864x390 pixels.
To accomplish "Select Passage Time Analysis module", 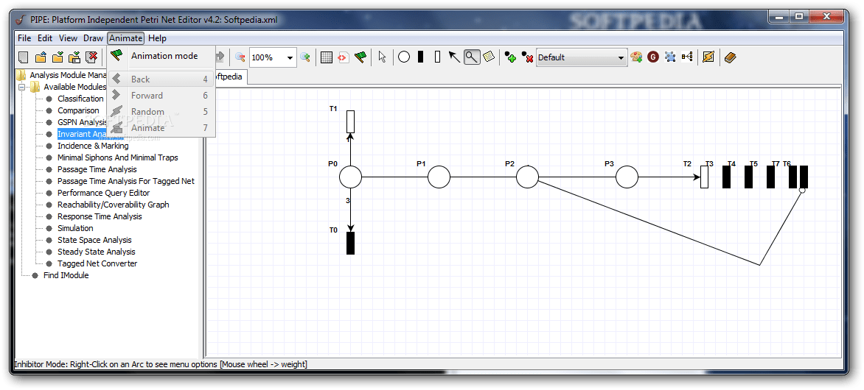I will 97,169.
